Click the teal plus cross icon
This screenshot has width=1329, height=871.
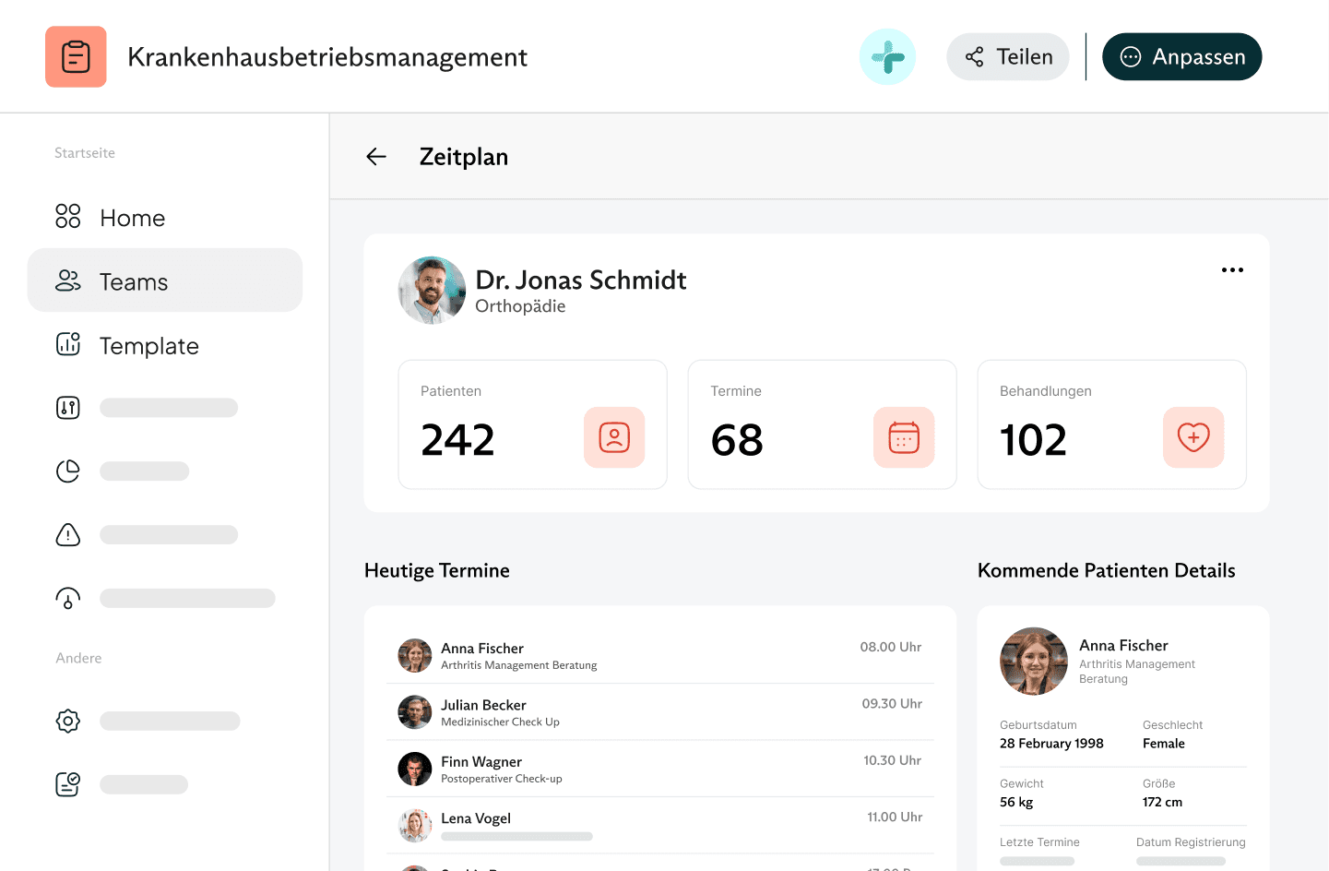tap(887, 57)
